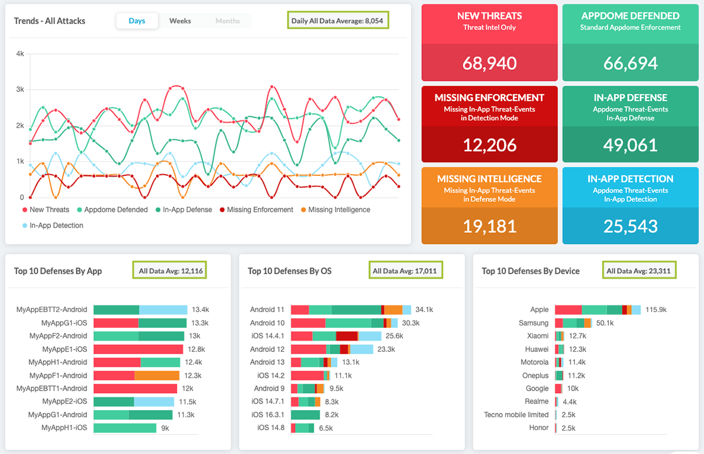
Task: Switch to the Weeks tab
Action: 180,21
